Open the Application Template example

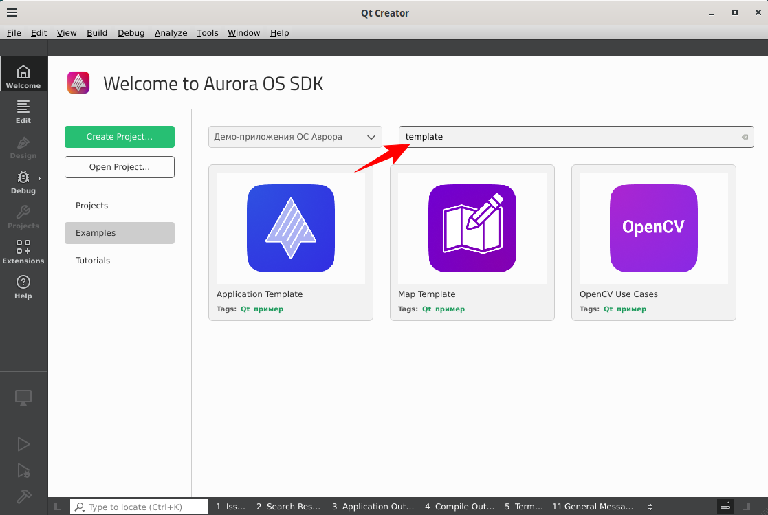pyautogui.click(x=291, y=243)
